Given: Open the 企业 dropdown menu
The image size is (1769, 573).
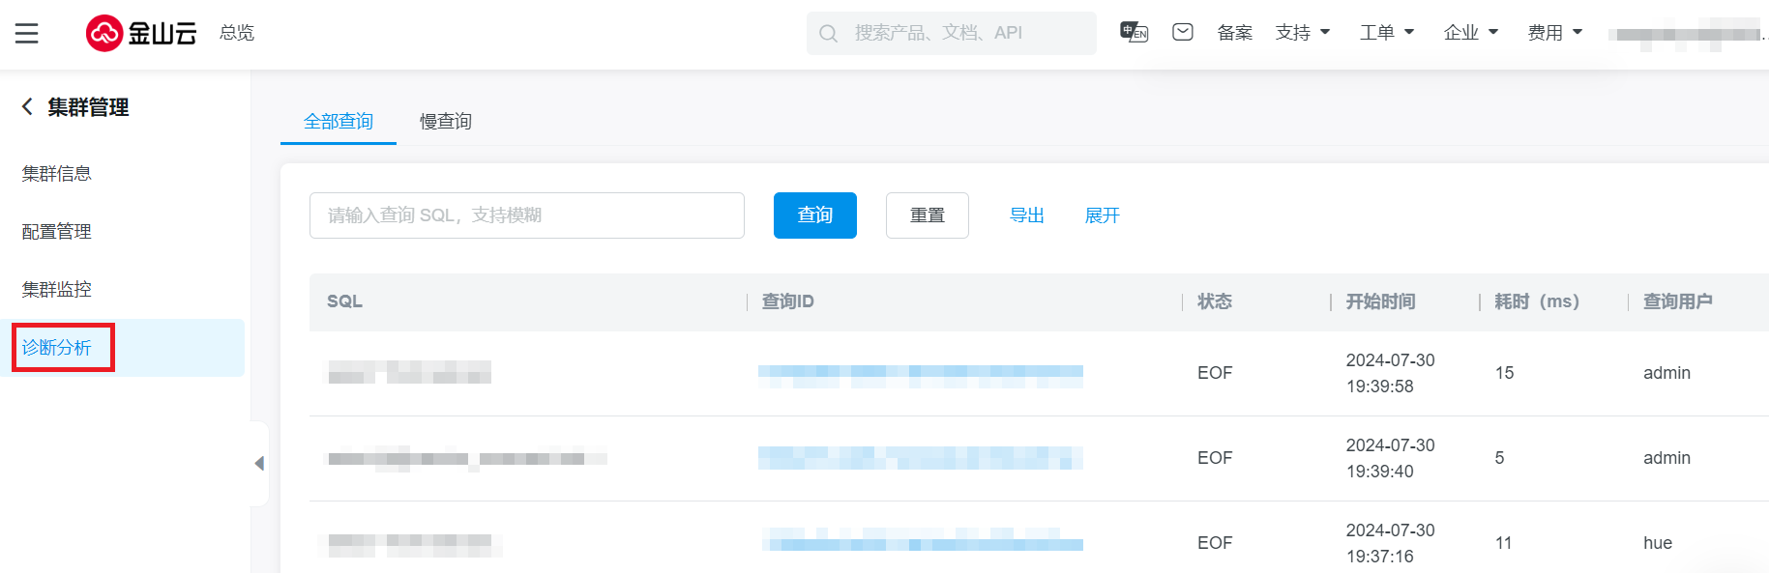Looking at the screenshot, I should pos(1470,33).
